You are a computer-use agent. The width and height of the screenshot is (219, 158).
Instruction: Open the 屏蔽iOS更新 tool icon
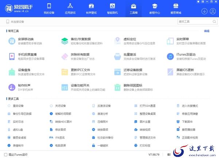coord(170,72)
